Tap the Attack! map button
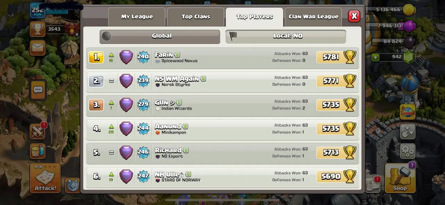This screenshot has height=205, width=445. [x=45, y=178]
